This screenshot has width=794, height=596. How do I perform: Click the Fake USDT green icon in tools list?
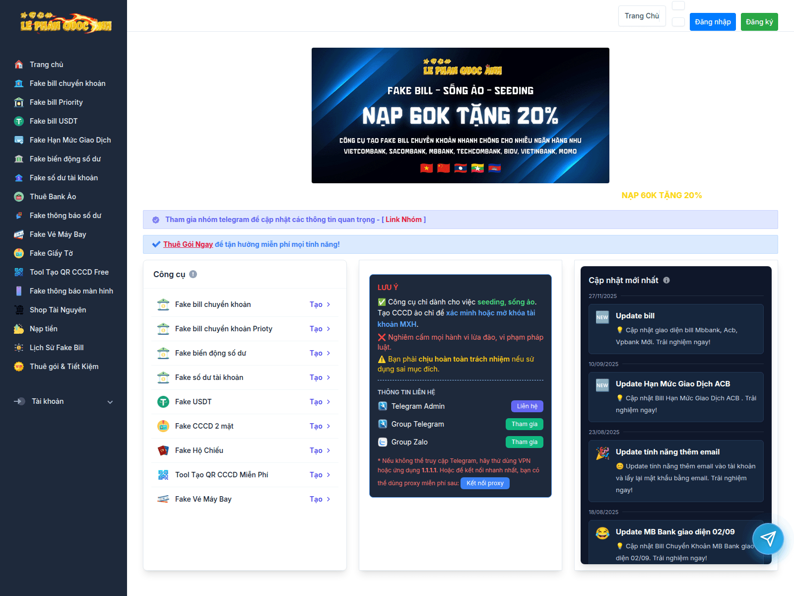pyautogui.click(x=163, y=402)
